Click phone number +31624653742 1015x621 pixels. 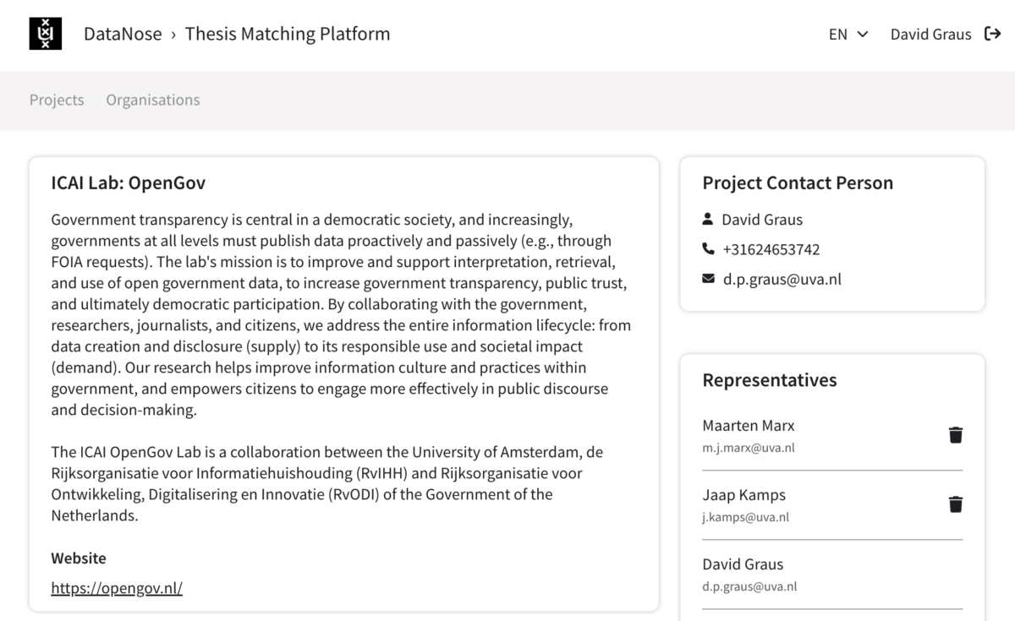[771, 249]
